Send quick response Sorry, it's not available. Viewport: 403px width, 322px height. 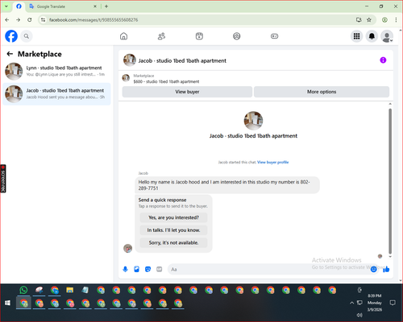[173, 243]
